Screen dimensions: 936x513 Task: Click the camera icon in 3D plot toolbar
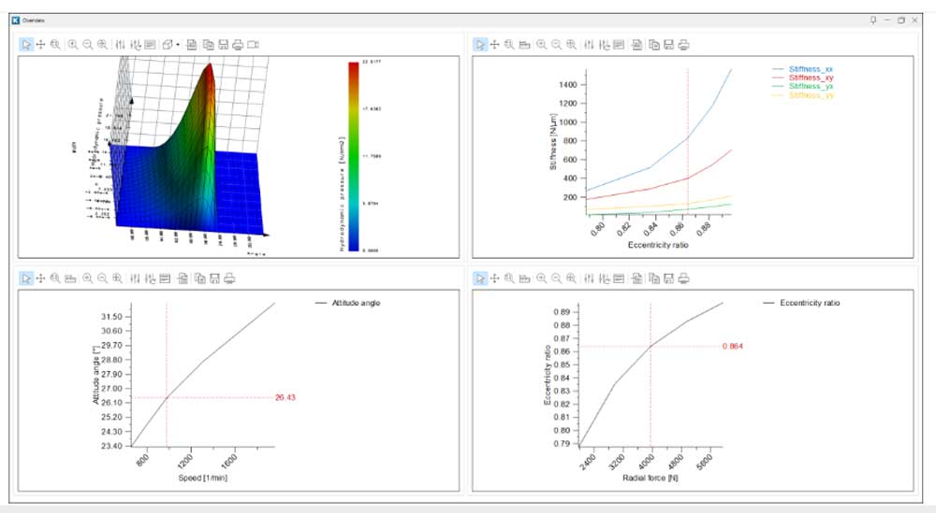click(x=253, y=45)
